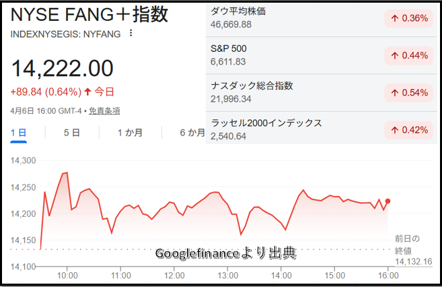Switch to the 6か月 range tab
This screenshot has width=442, height=287.
(x=192, y=133)
